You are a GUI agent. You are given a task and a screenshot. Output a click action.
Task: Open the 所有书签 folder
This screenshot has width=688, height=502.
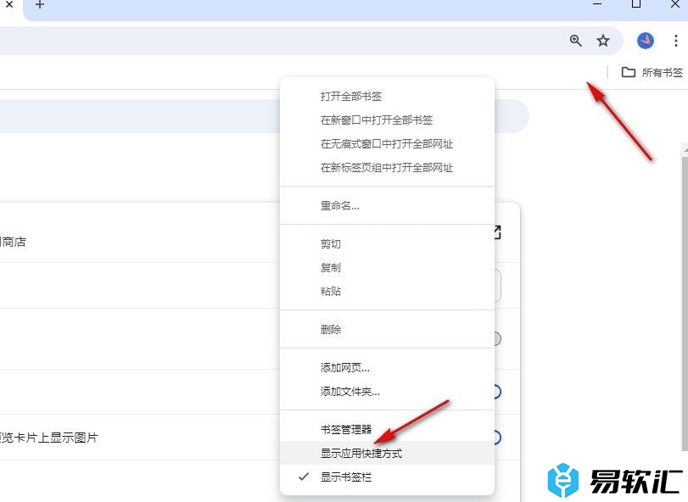pos(652,73)
